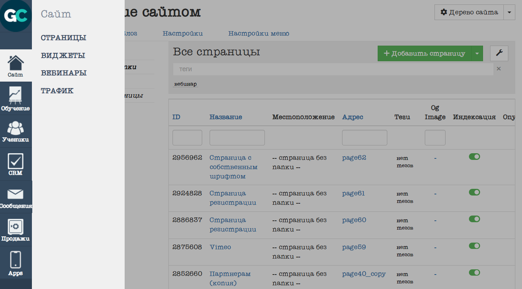522x289 pixels.
Task: Open Страница регистрации with ID 2886837
Action: (x=233, y=225)
